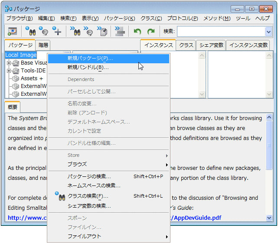This screenshot has width=278, height=244.
Task: Open the 検索 combo box dropdown arrow
Action: pyautogui.click(x=268, y=31)
